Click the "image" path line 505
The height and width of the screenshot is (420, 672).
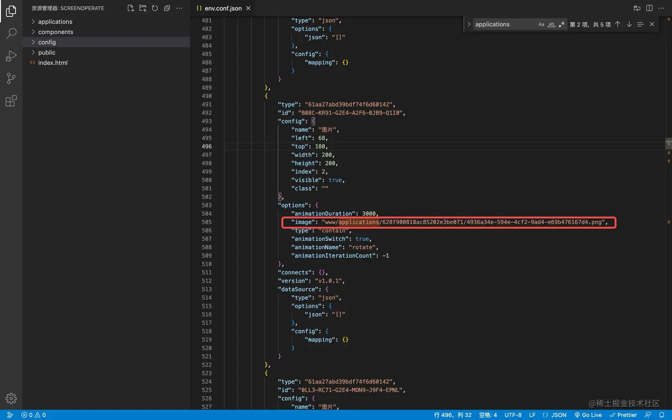449,222
